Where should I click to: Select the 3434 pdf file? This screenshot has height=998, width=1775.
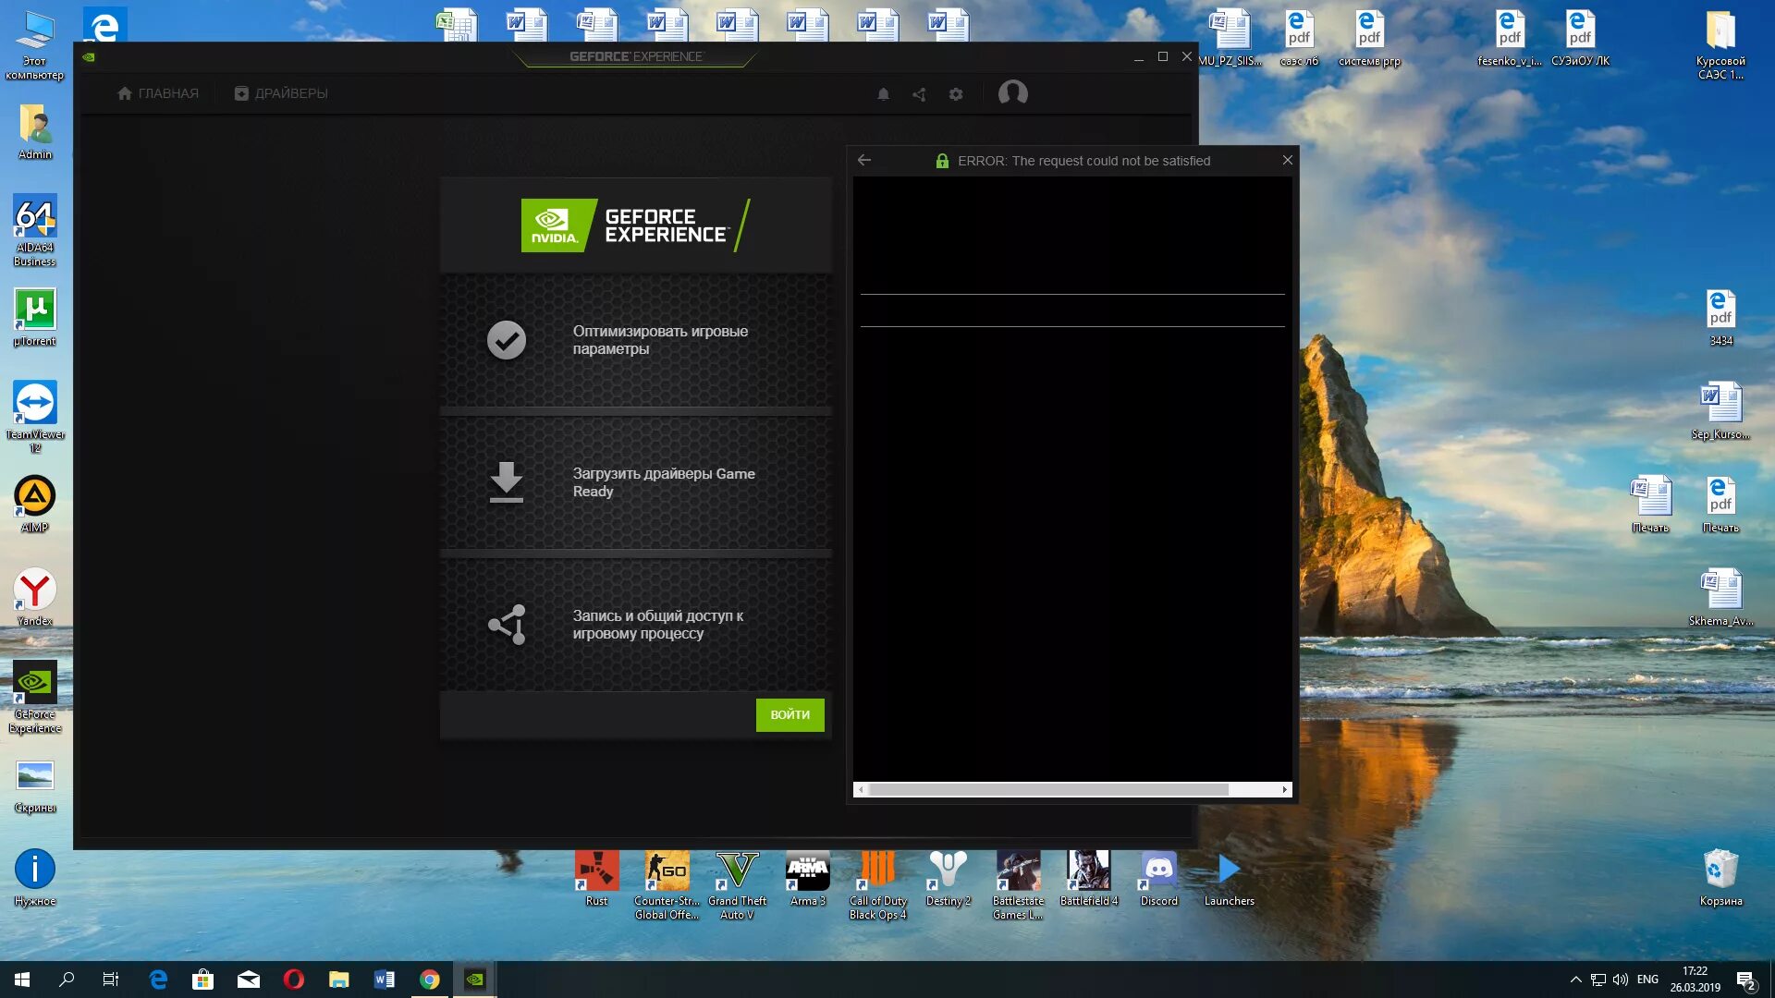pyautogui.click(x=1720, y=317)
